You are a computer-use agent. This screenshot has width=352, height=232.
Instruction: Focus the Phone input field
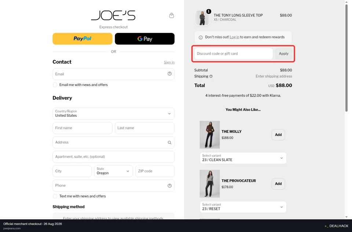pos(113,186)
